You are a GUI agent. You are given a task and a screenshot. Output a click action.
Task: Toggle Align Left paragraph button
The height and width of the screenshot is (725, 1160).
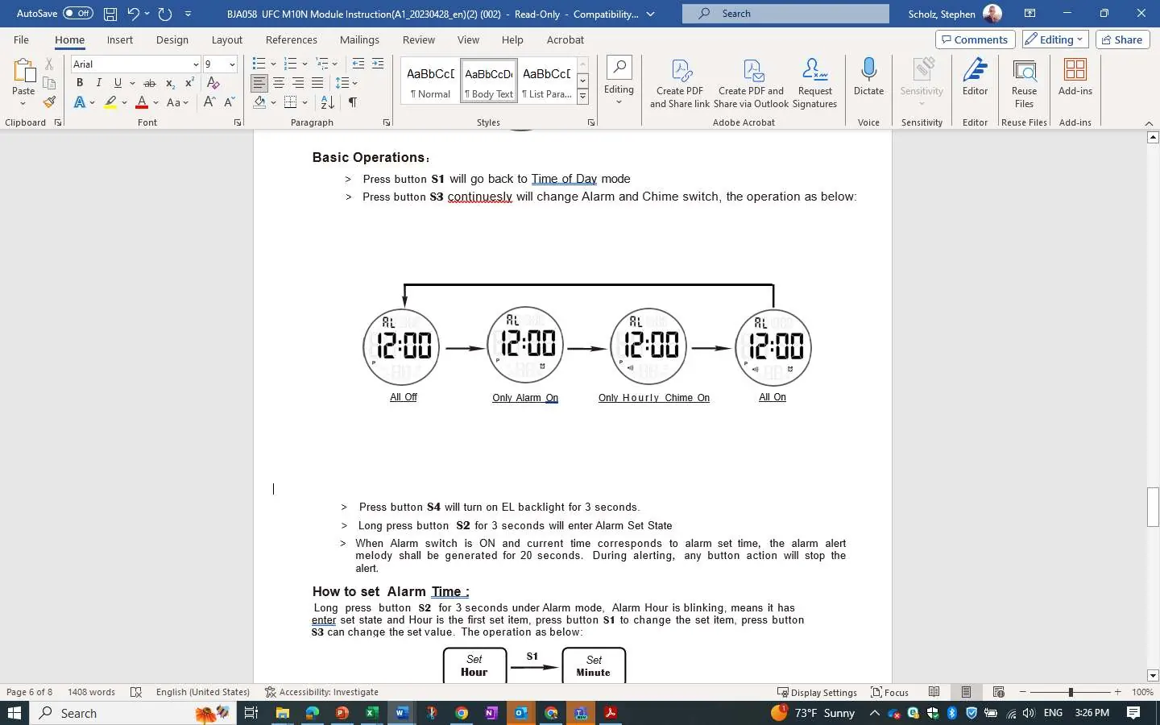click(259, 83)
